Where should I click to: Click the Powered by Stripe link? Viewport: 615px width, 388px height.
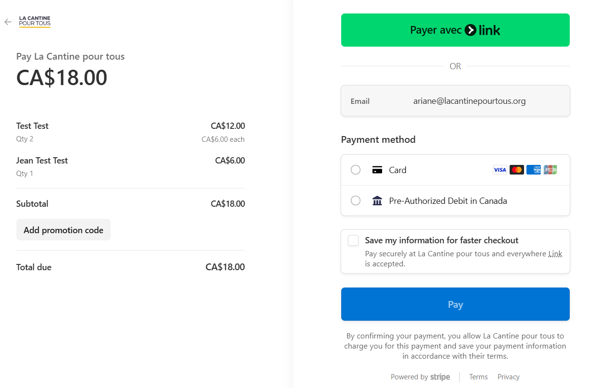pyautogui.click(x=420, y=377)
